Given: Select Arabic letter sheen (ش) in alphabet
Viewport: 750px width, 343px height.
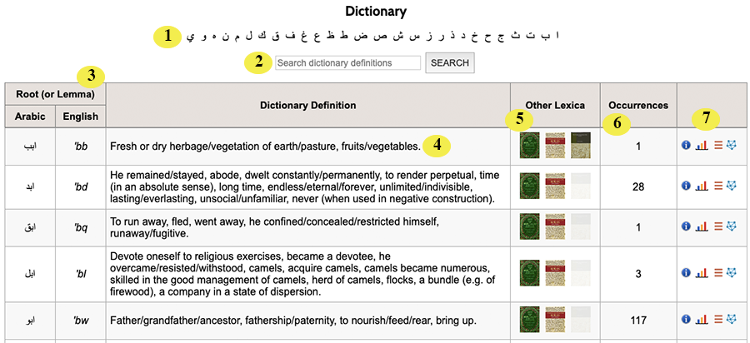Looking at the screenshot, I should click(397, 36).
